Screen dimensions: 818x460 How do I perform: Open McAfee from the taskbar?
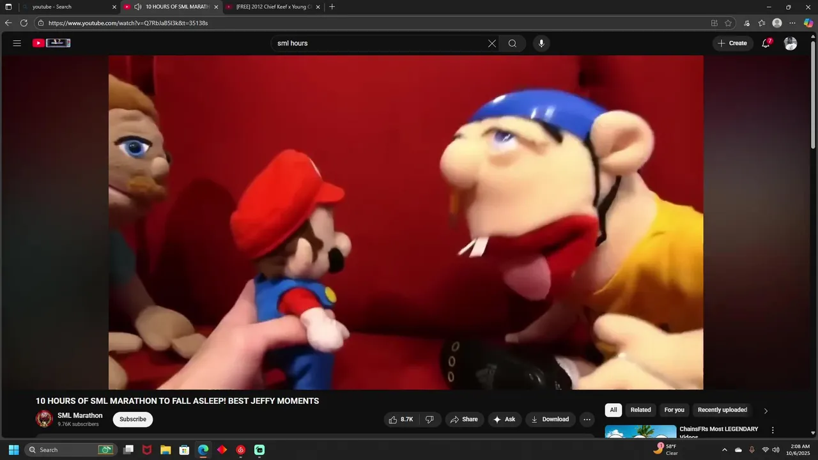point(147,450)
